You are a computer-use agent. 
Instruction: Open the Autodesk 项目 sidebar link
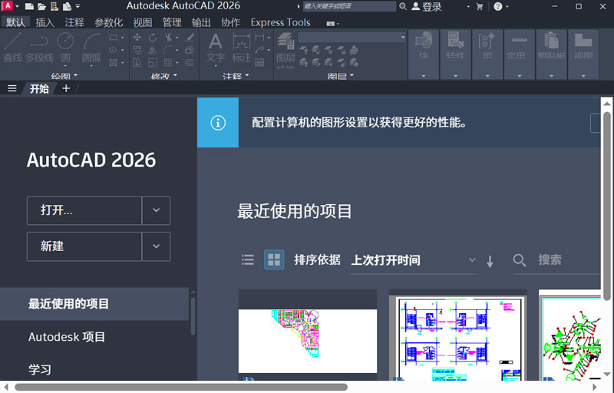(x=67, y=337)
